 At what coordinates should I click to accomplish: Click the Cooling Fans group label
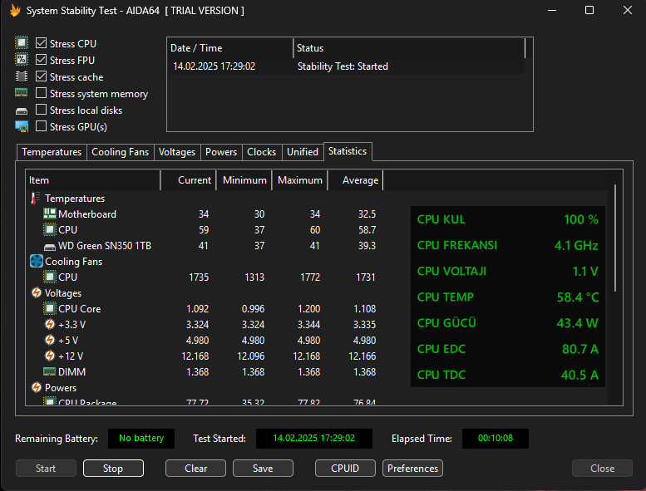tap(74, 262)
